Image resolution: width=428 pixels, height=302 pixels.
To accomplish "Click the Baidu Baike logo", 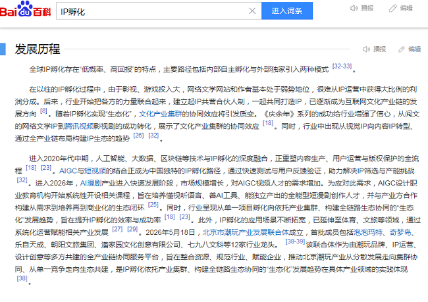I will click(25, 10).
